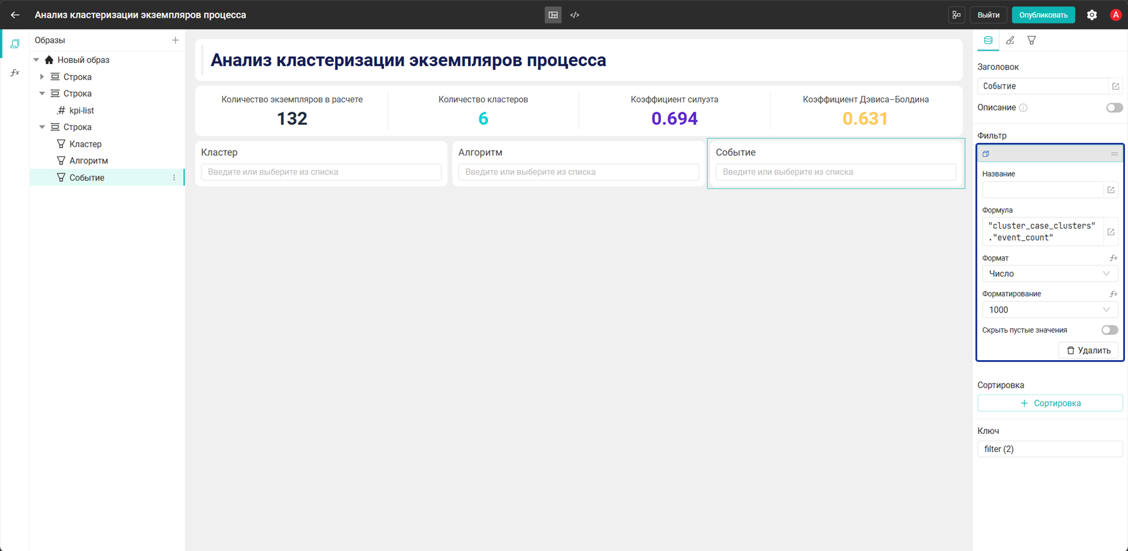Add a Сортировка rule

1050,403
